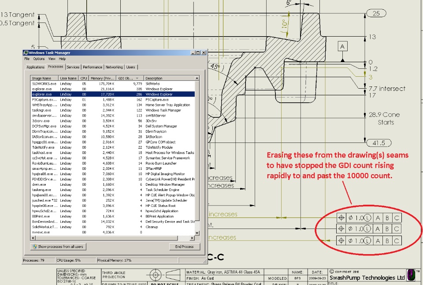Click the process list scroll-up arrow
Viewport: 423px width, 285px height.
[197, 78]
